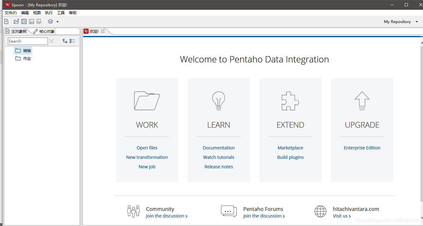Click the hitachivantara.com label
423x226 pixels.
[356, 209]
